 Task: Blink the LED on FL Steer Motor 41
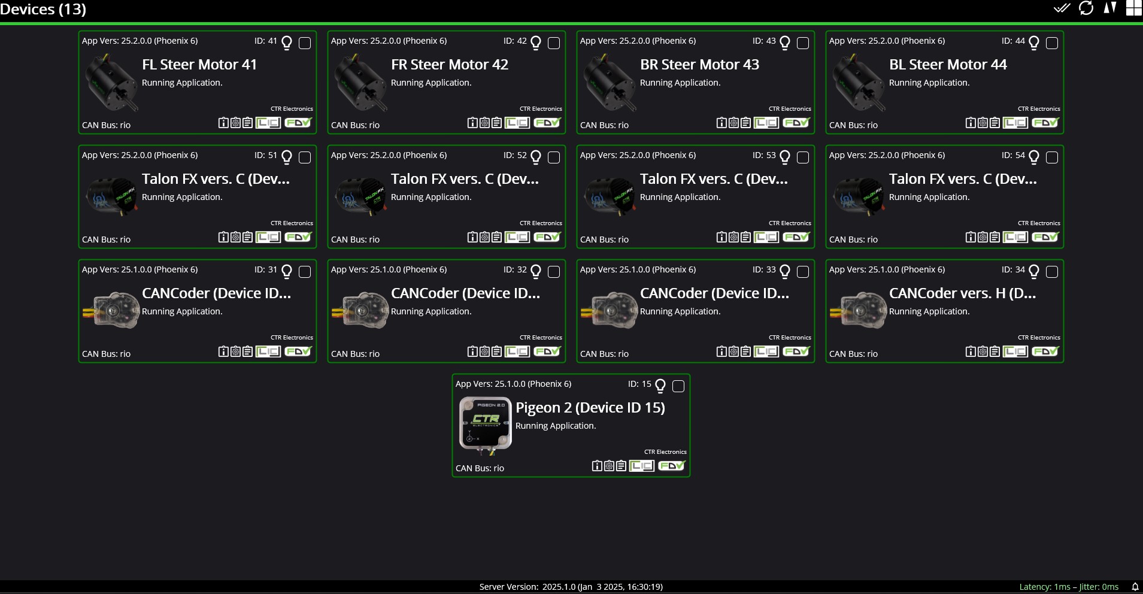click(x=287, y=43)
